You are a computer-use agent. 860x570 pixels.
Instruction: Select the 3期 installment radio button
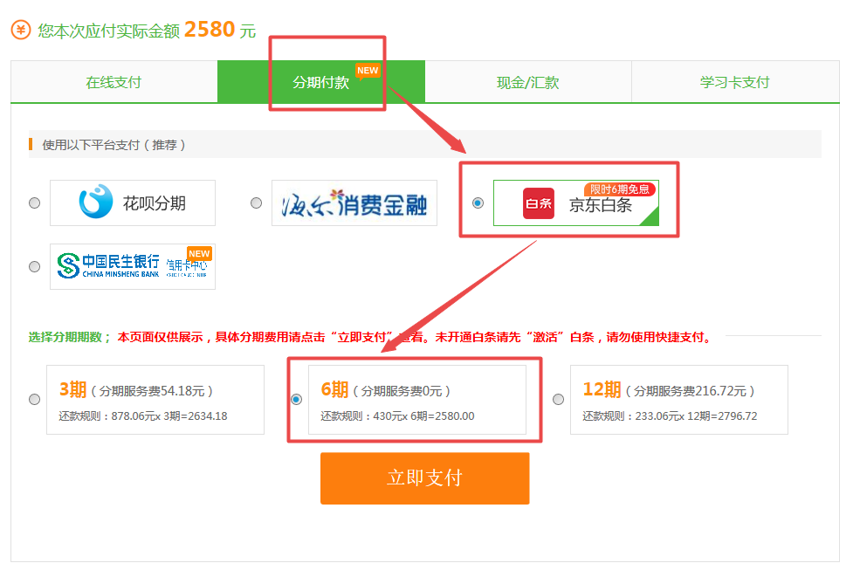[x=35, y=399]
